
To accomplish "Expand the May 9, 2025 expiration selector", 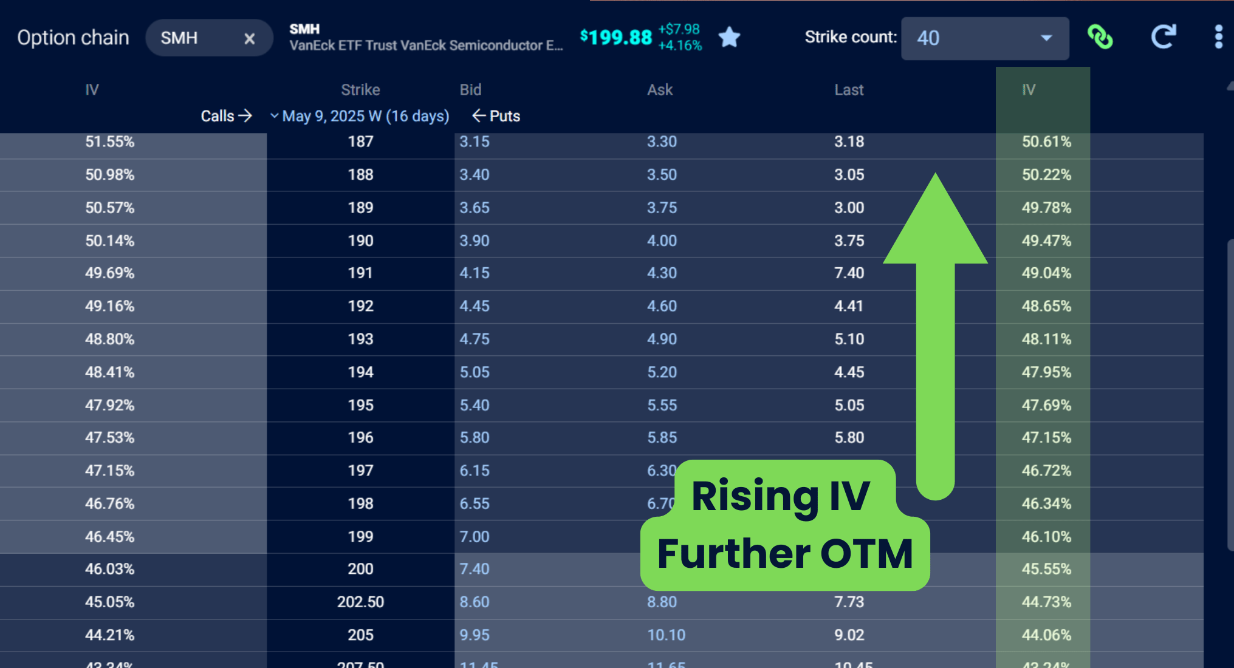I will [360, 116].
